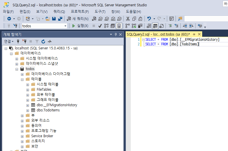228x151 pixels.
Task: Select the dbo.TodoItems table
Action: click(x=48, y=110)
